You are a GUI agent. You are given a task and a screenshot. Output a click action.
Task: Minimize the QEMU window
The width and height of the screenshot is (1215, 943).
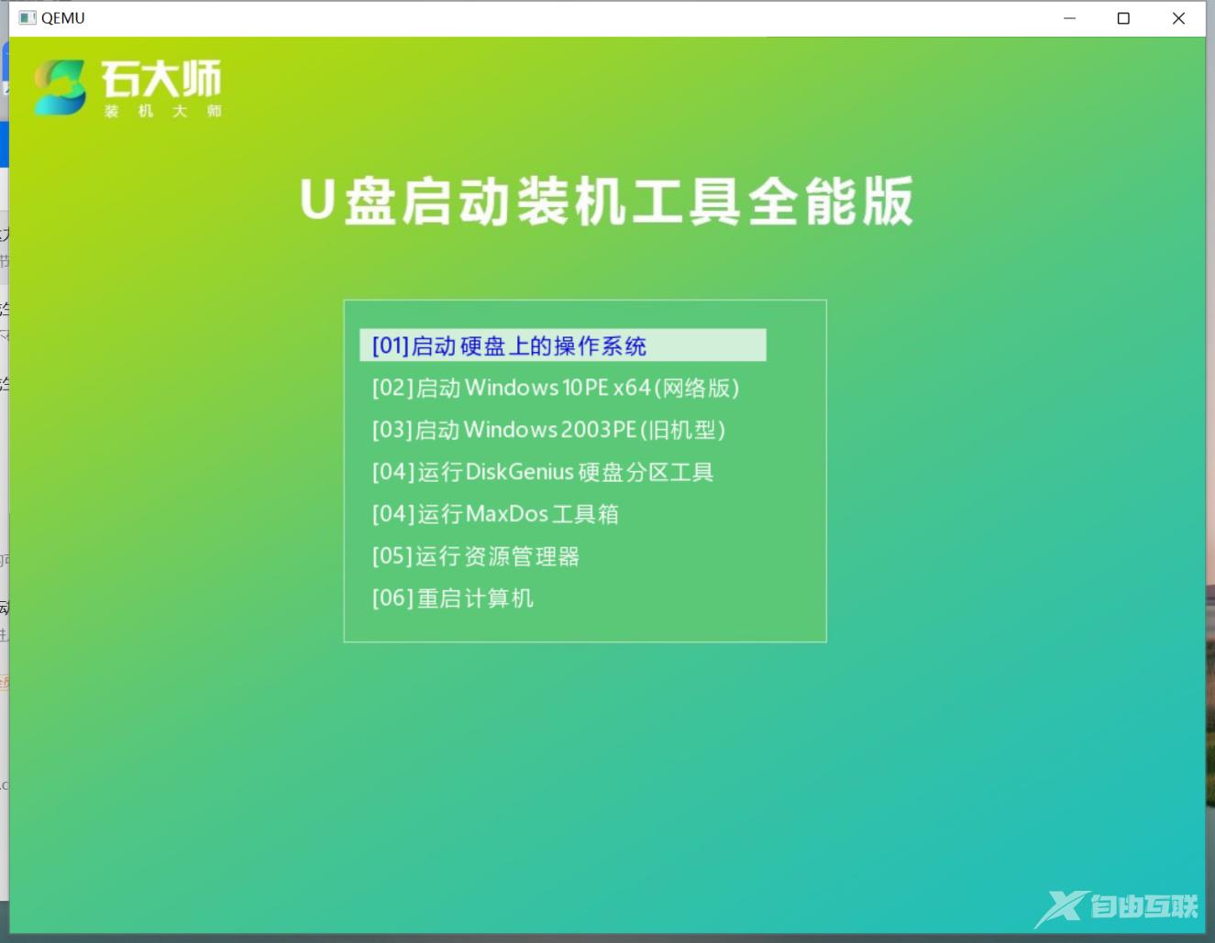(x=1069, y=17)
